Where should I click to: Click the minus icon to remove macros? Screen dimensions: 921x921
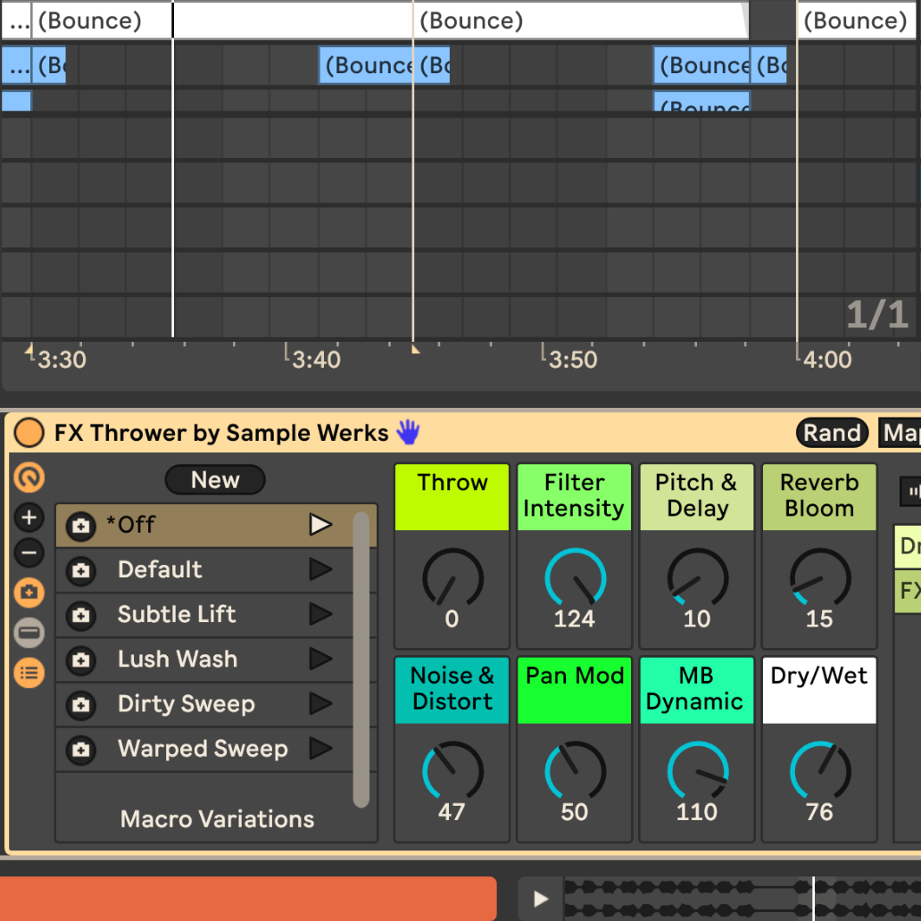[x=29, y=554]
